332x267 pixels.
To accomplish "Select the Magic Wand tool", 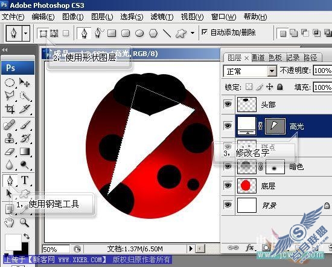I will tap(25, 96).
